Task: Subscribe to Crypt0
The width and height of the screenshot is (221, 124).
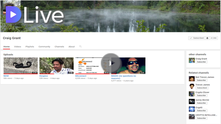Action: [x=201, y=111]
